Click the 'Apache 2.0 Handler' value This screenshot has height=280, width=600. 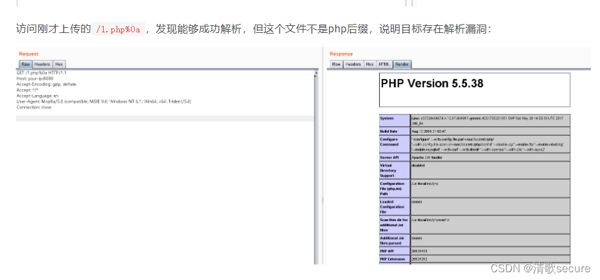point(426,157)
